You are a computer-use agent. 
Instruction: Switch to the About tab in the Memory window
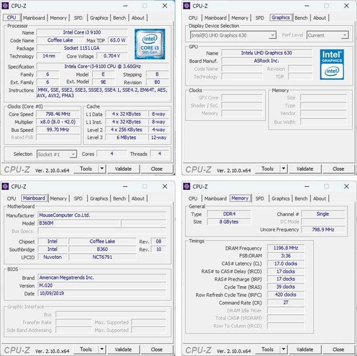(320, 199)
